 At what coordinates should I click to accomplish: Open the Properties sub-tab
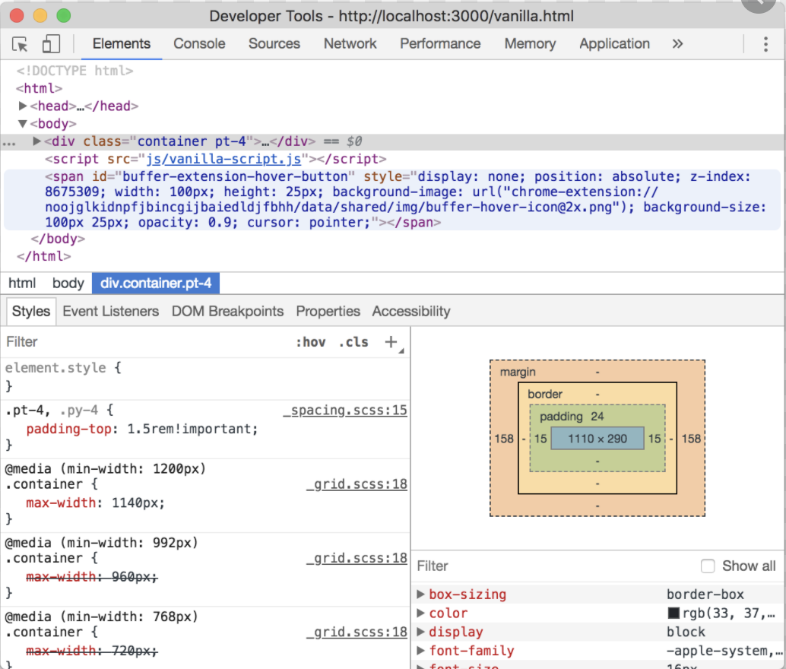[328, 311]
